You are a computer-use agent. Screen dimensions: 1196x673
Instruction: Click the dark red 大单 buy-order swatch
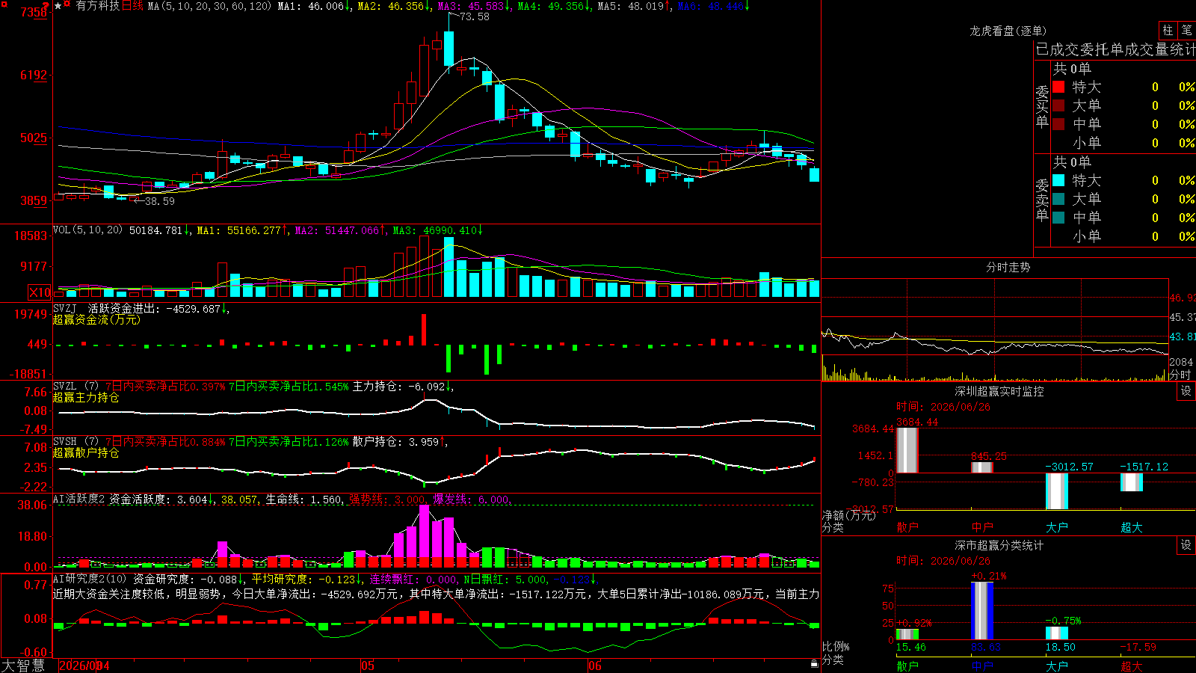coord(1058,105)
